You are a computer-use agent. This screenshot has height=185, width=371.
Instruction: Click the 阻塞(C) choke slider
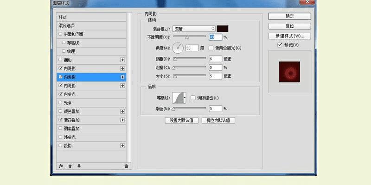[190, 67]
